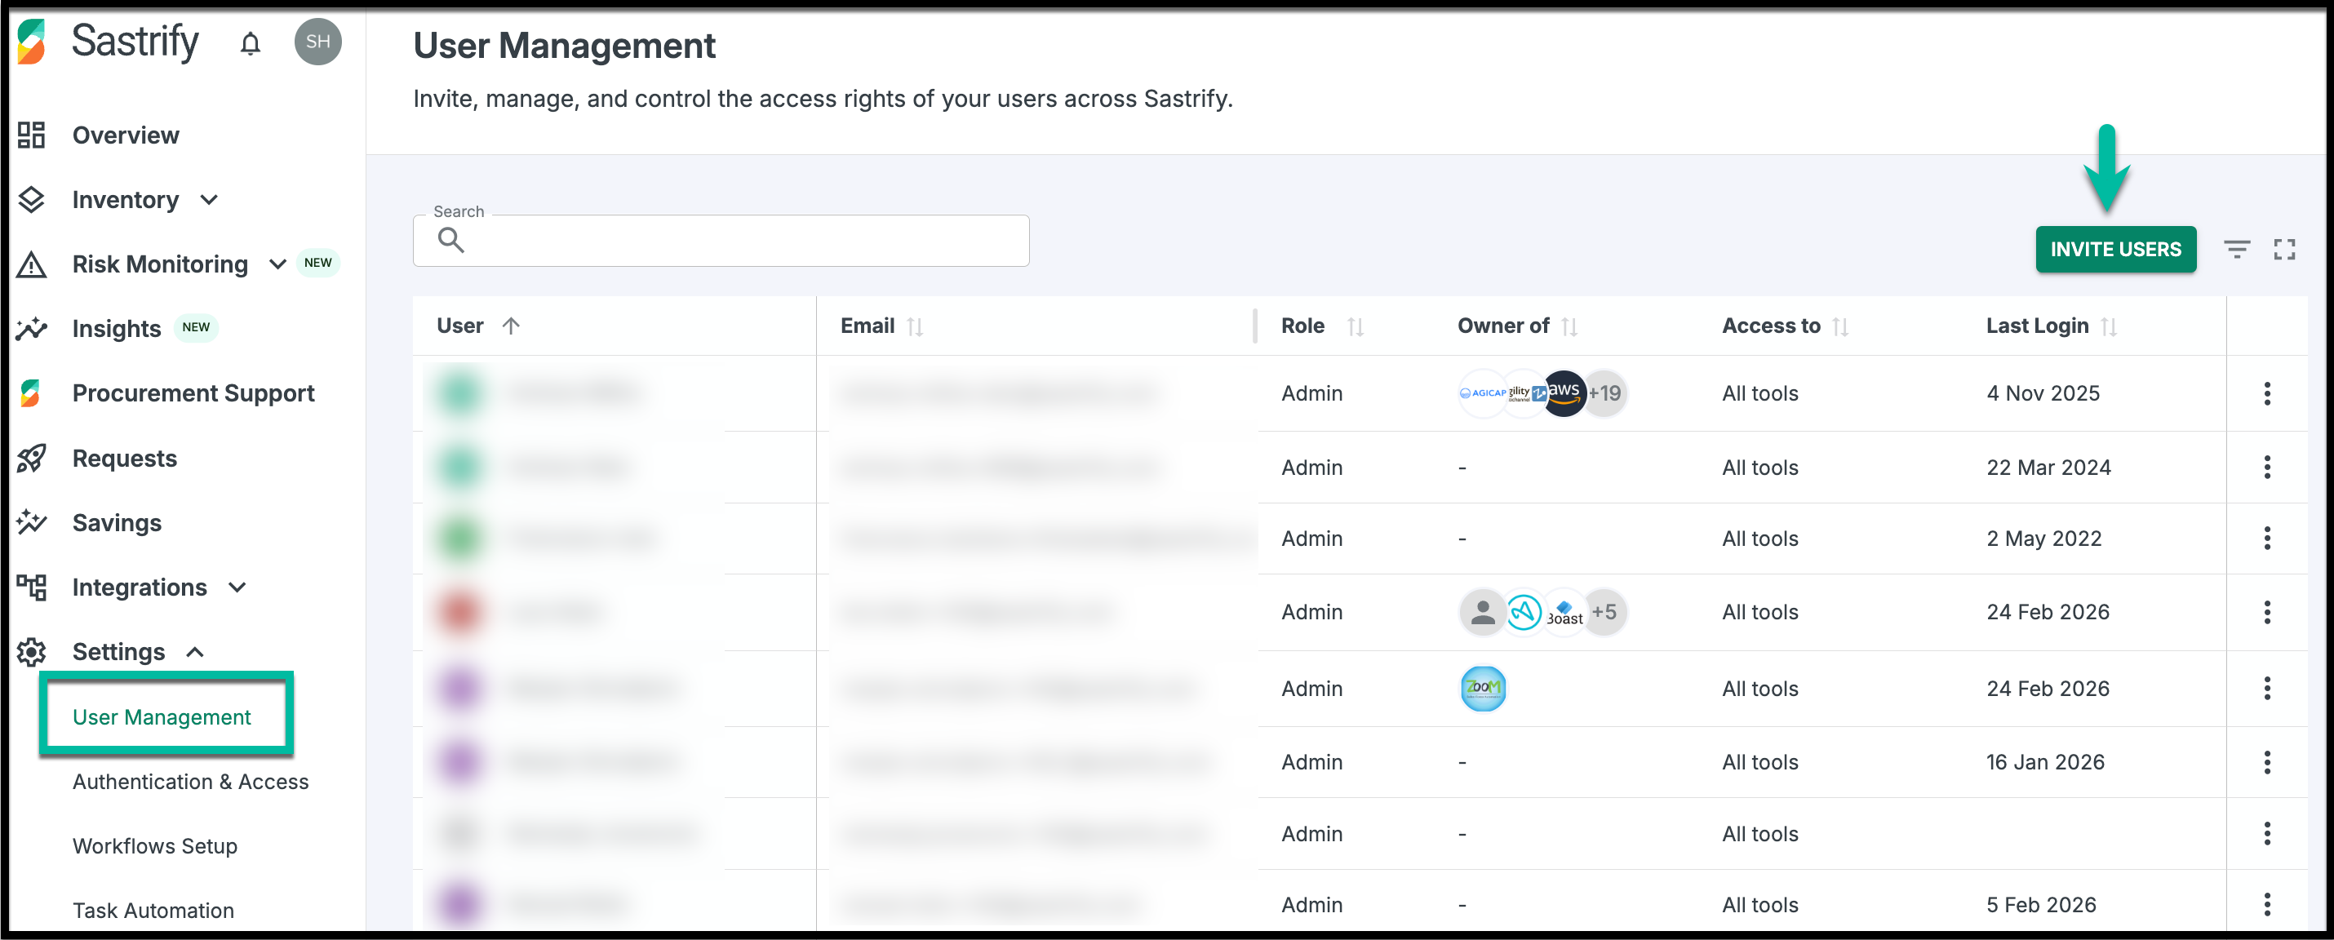2334x940 pixels.
Task: Open the table filter icon
Action: click(2236, 249)
